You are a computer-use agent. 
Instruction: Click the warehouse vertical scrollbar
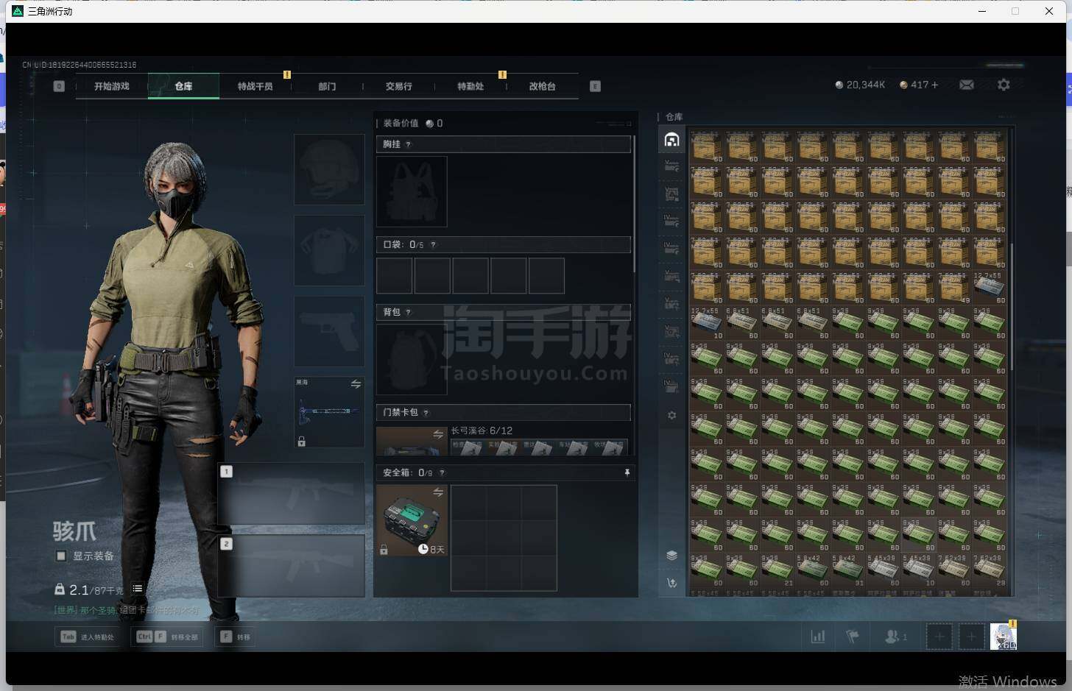click(1012, 306)
